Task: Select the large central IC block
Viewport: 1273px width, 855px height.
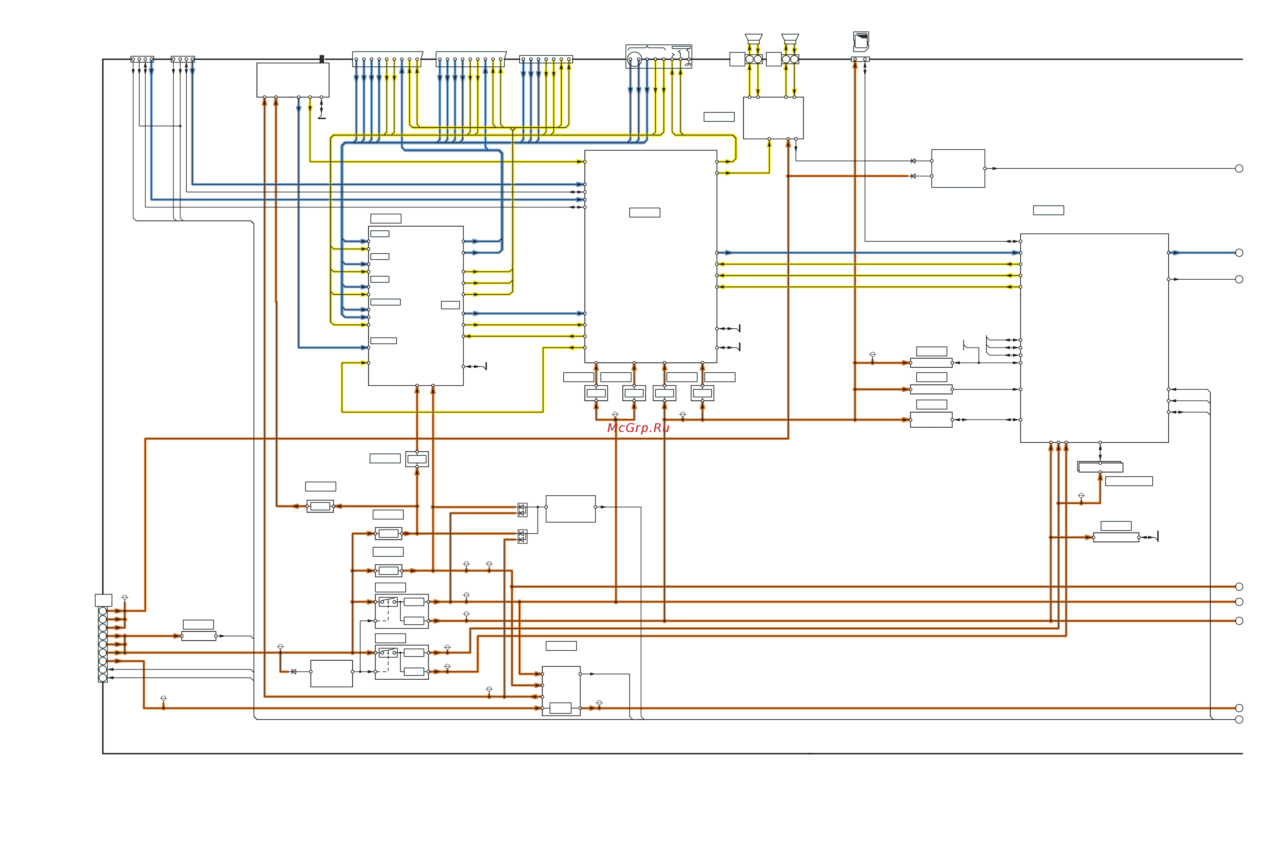Action: pos(651,256)
